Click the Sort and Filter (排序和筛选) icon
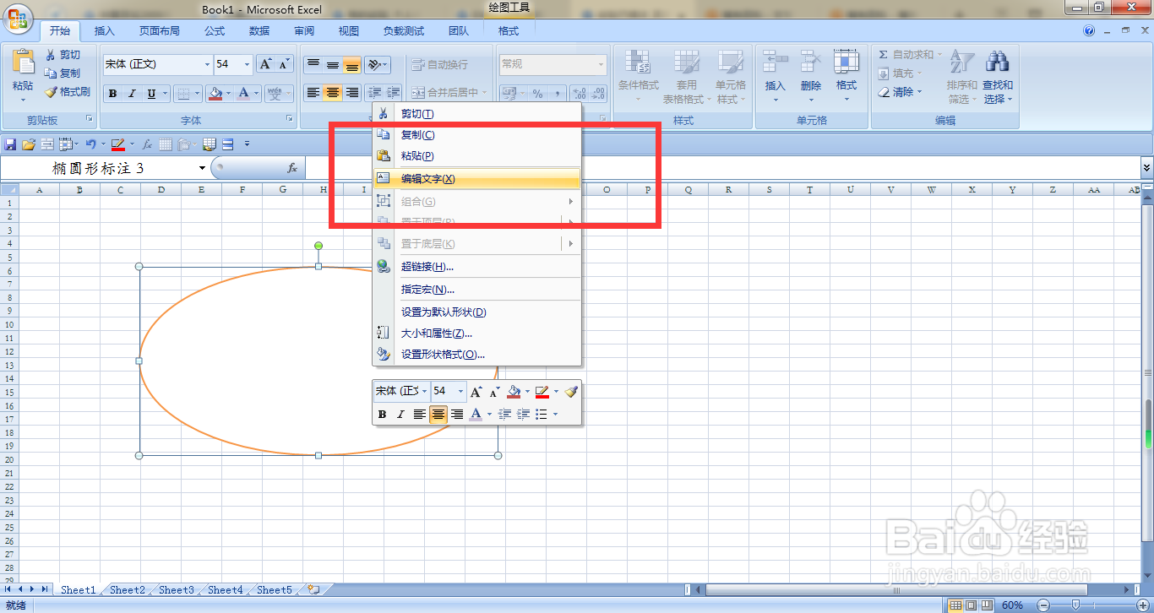1154x613 pixels. (x=962, y=62)
